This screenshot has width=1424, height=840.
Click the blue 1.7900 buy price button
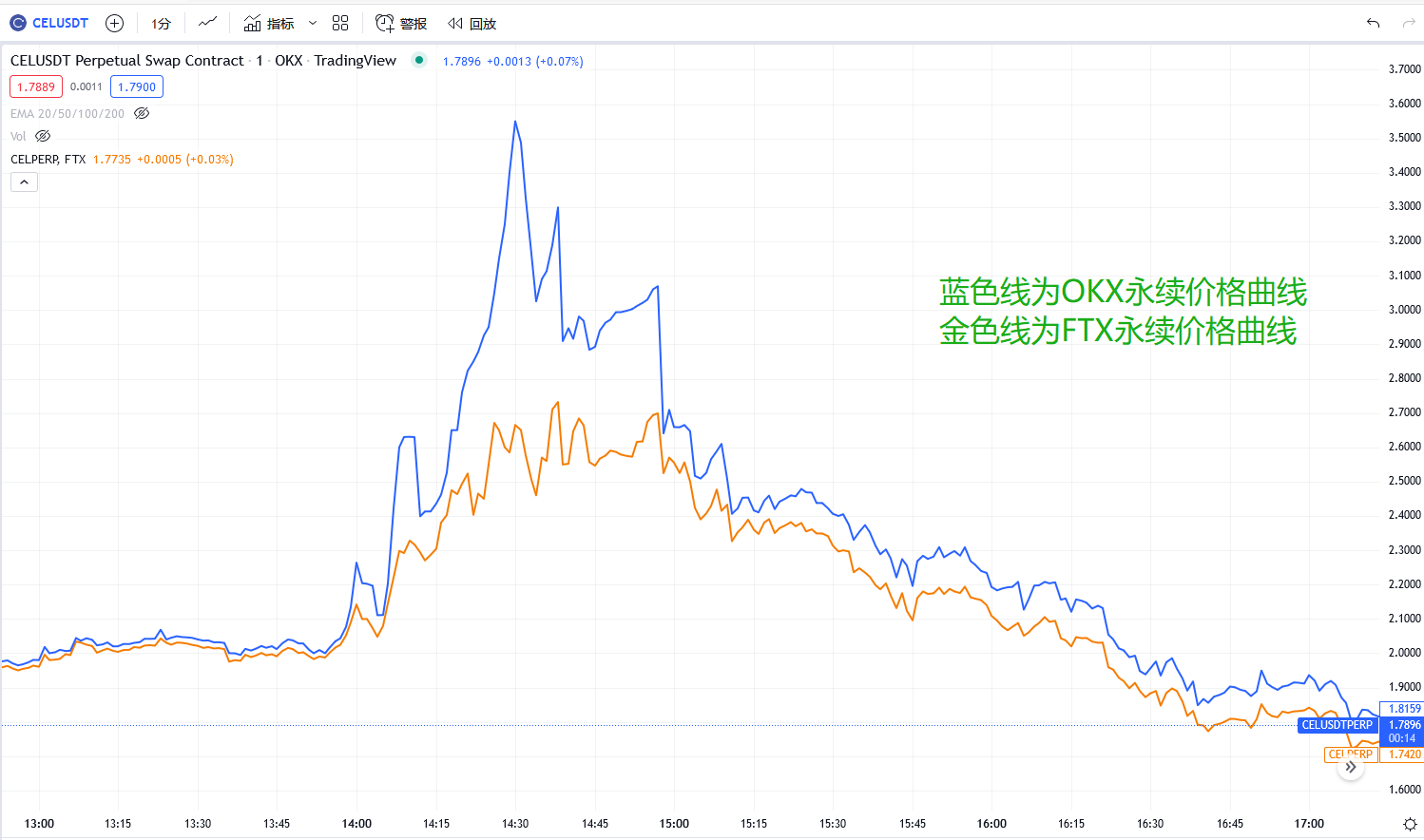tap(136, 86)
